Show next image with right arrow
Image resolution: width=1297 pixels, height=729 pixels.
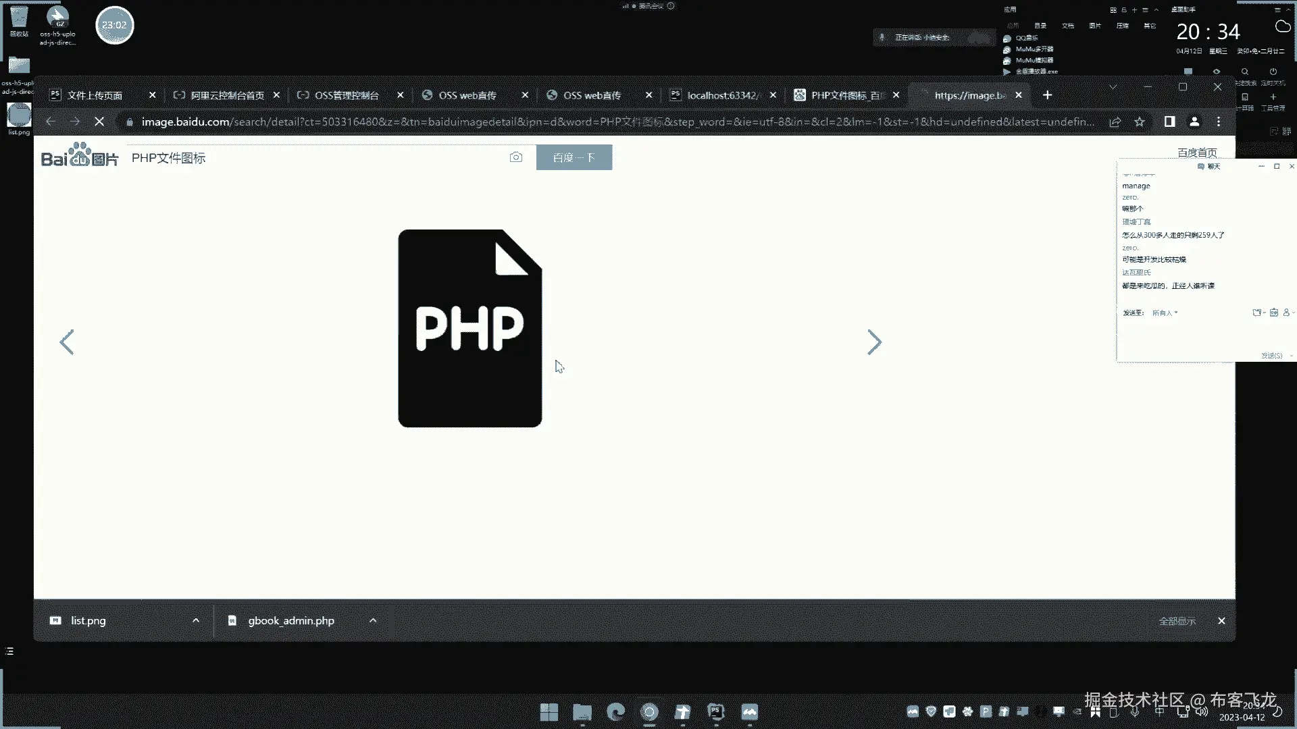(x=874, y=342)
